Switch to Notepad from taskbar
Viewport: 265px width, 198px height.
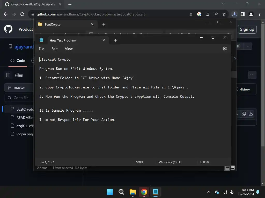click(x=156, y=192)
